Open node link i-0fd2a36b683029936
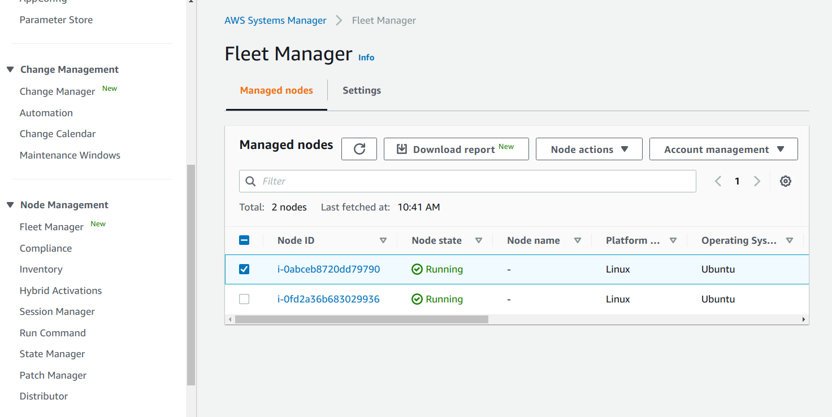Viewport: 832px width, 417px height. coord(328,299)
